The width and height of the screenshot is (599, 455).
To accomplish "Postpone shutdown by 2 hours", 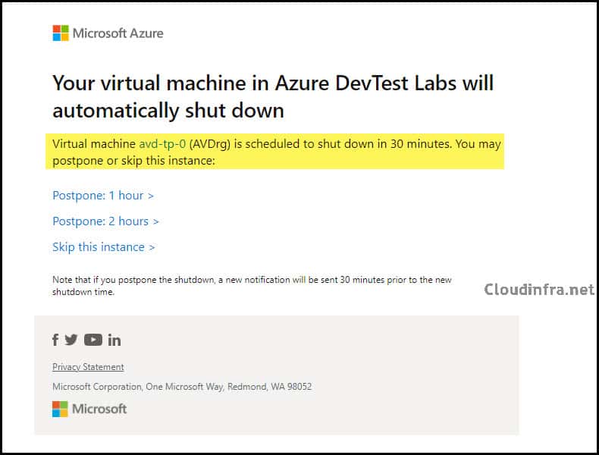I will coord(105,221).
